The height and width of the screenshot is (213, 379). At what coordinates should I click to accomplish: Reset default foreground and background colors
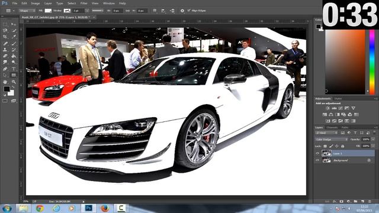[x=5, y=95]
